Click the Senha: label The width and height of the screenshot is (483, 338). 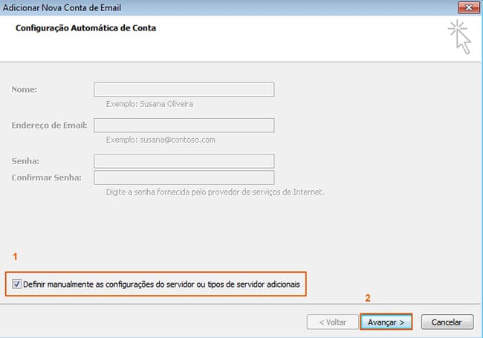coord(25,161)
